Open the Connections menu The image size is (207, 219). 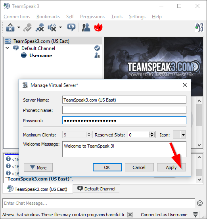click(x=17, y=17)
